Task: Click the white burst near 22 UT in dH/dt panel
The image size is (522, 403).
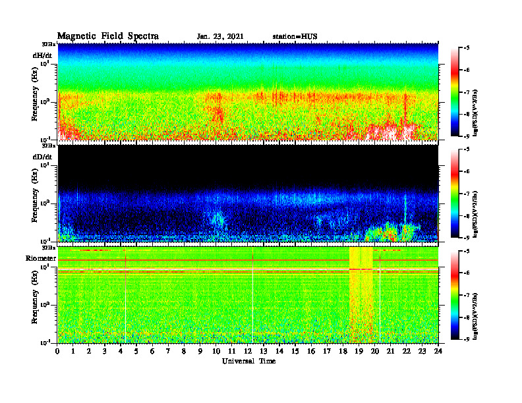Action: click(408, 131)
